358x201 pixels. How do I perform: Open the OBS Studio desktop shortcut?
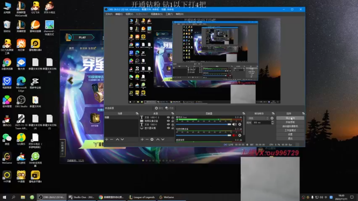(x=21, y=102)
